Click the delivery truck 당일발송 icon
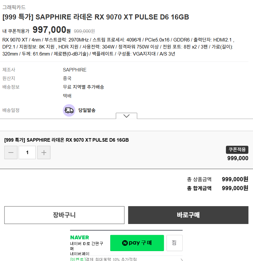 [x=69, y=110]
